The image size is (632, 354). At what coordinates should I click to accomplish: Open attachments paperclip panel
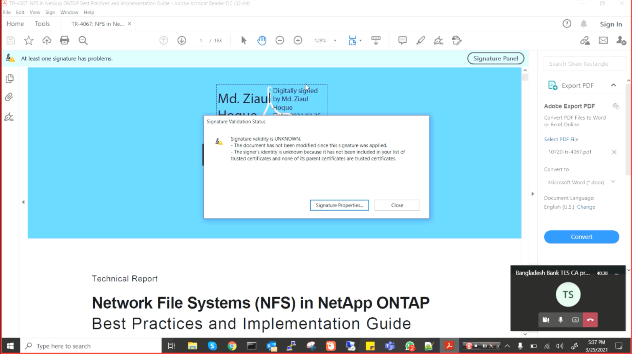click(x=9, y=97)
